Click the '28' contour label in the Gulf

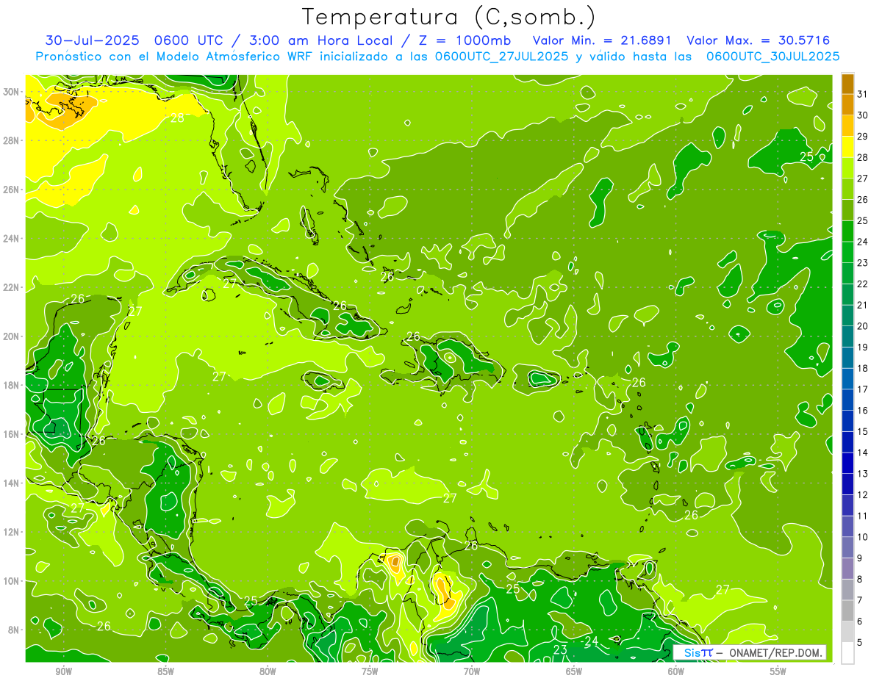tap(177, 118)
